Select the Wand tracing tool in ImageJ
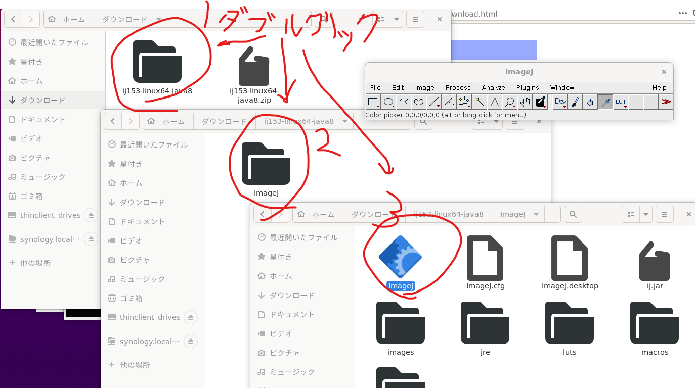The image size is (695, 388). click(x=480, y=102)
